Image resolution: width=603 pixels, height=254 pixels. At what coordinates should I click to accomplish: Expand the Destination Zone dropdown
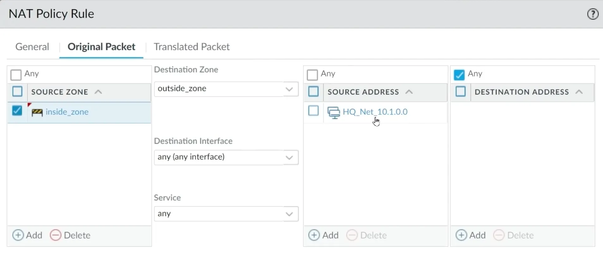(x=289, y=89)
